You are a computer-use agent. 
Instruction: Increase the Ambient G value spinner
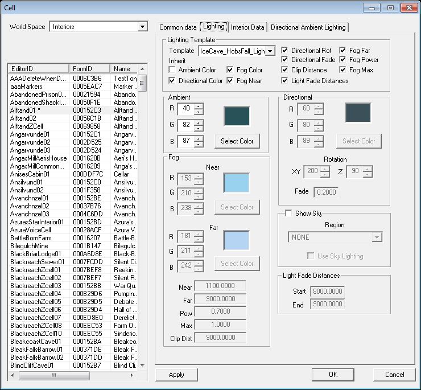pos(199,122)
